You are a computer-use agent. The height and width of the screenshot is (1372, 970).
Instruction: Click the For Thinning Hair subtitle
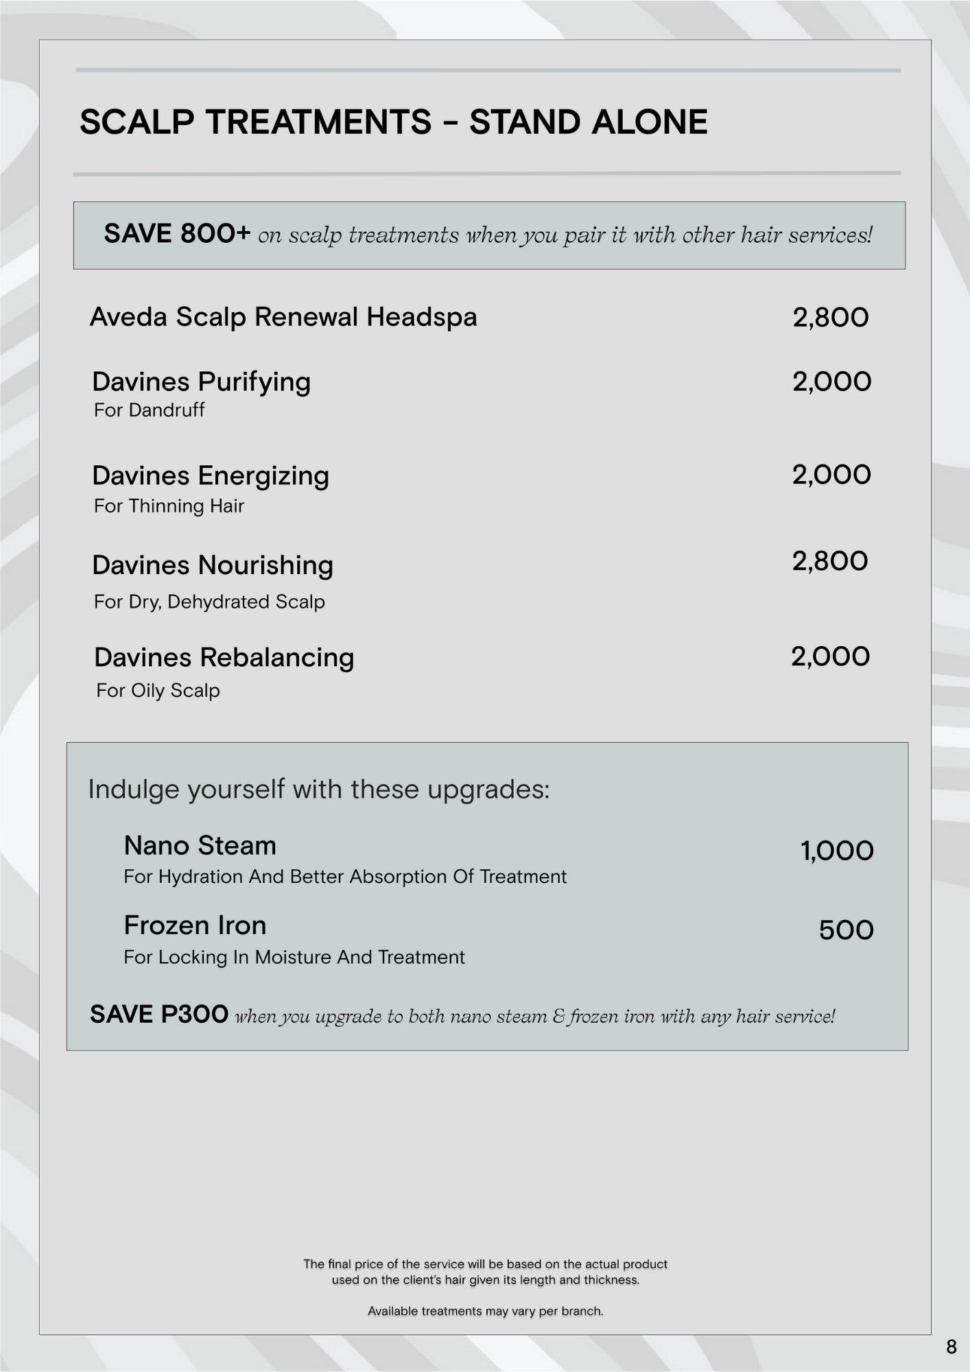(169, 506)
